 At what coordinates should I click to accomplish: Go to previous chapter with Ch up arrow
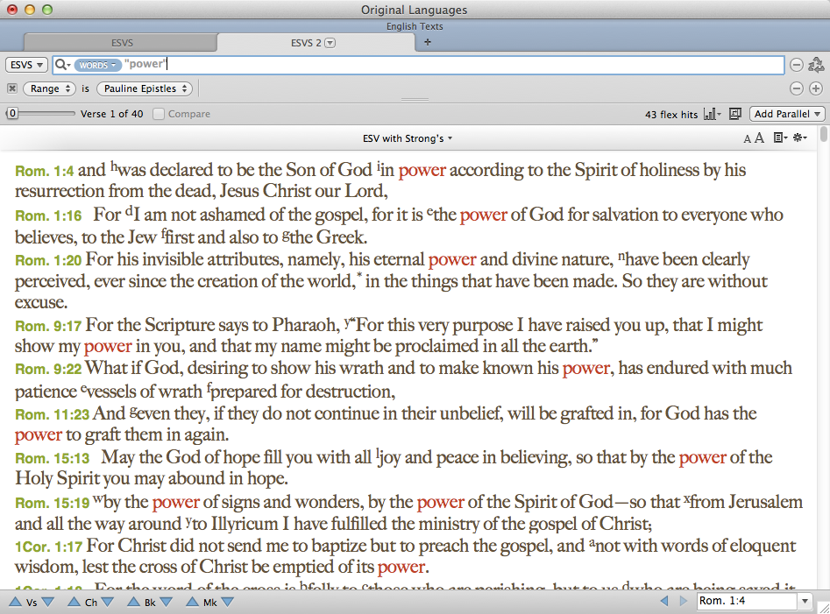click(74, 602)
